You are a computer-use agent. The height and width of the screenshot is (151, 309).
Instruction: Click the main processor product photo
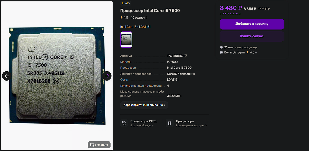point(56,76)
